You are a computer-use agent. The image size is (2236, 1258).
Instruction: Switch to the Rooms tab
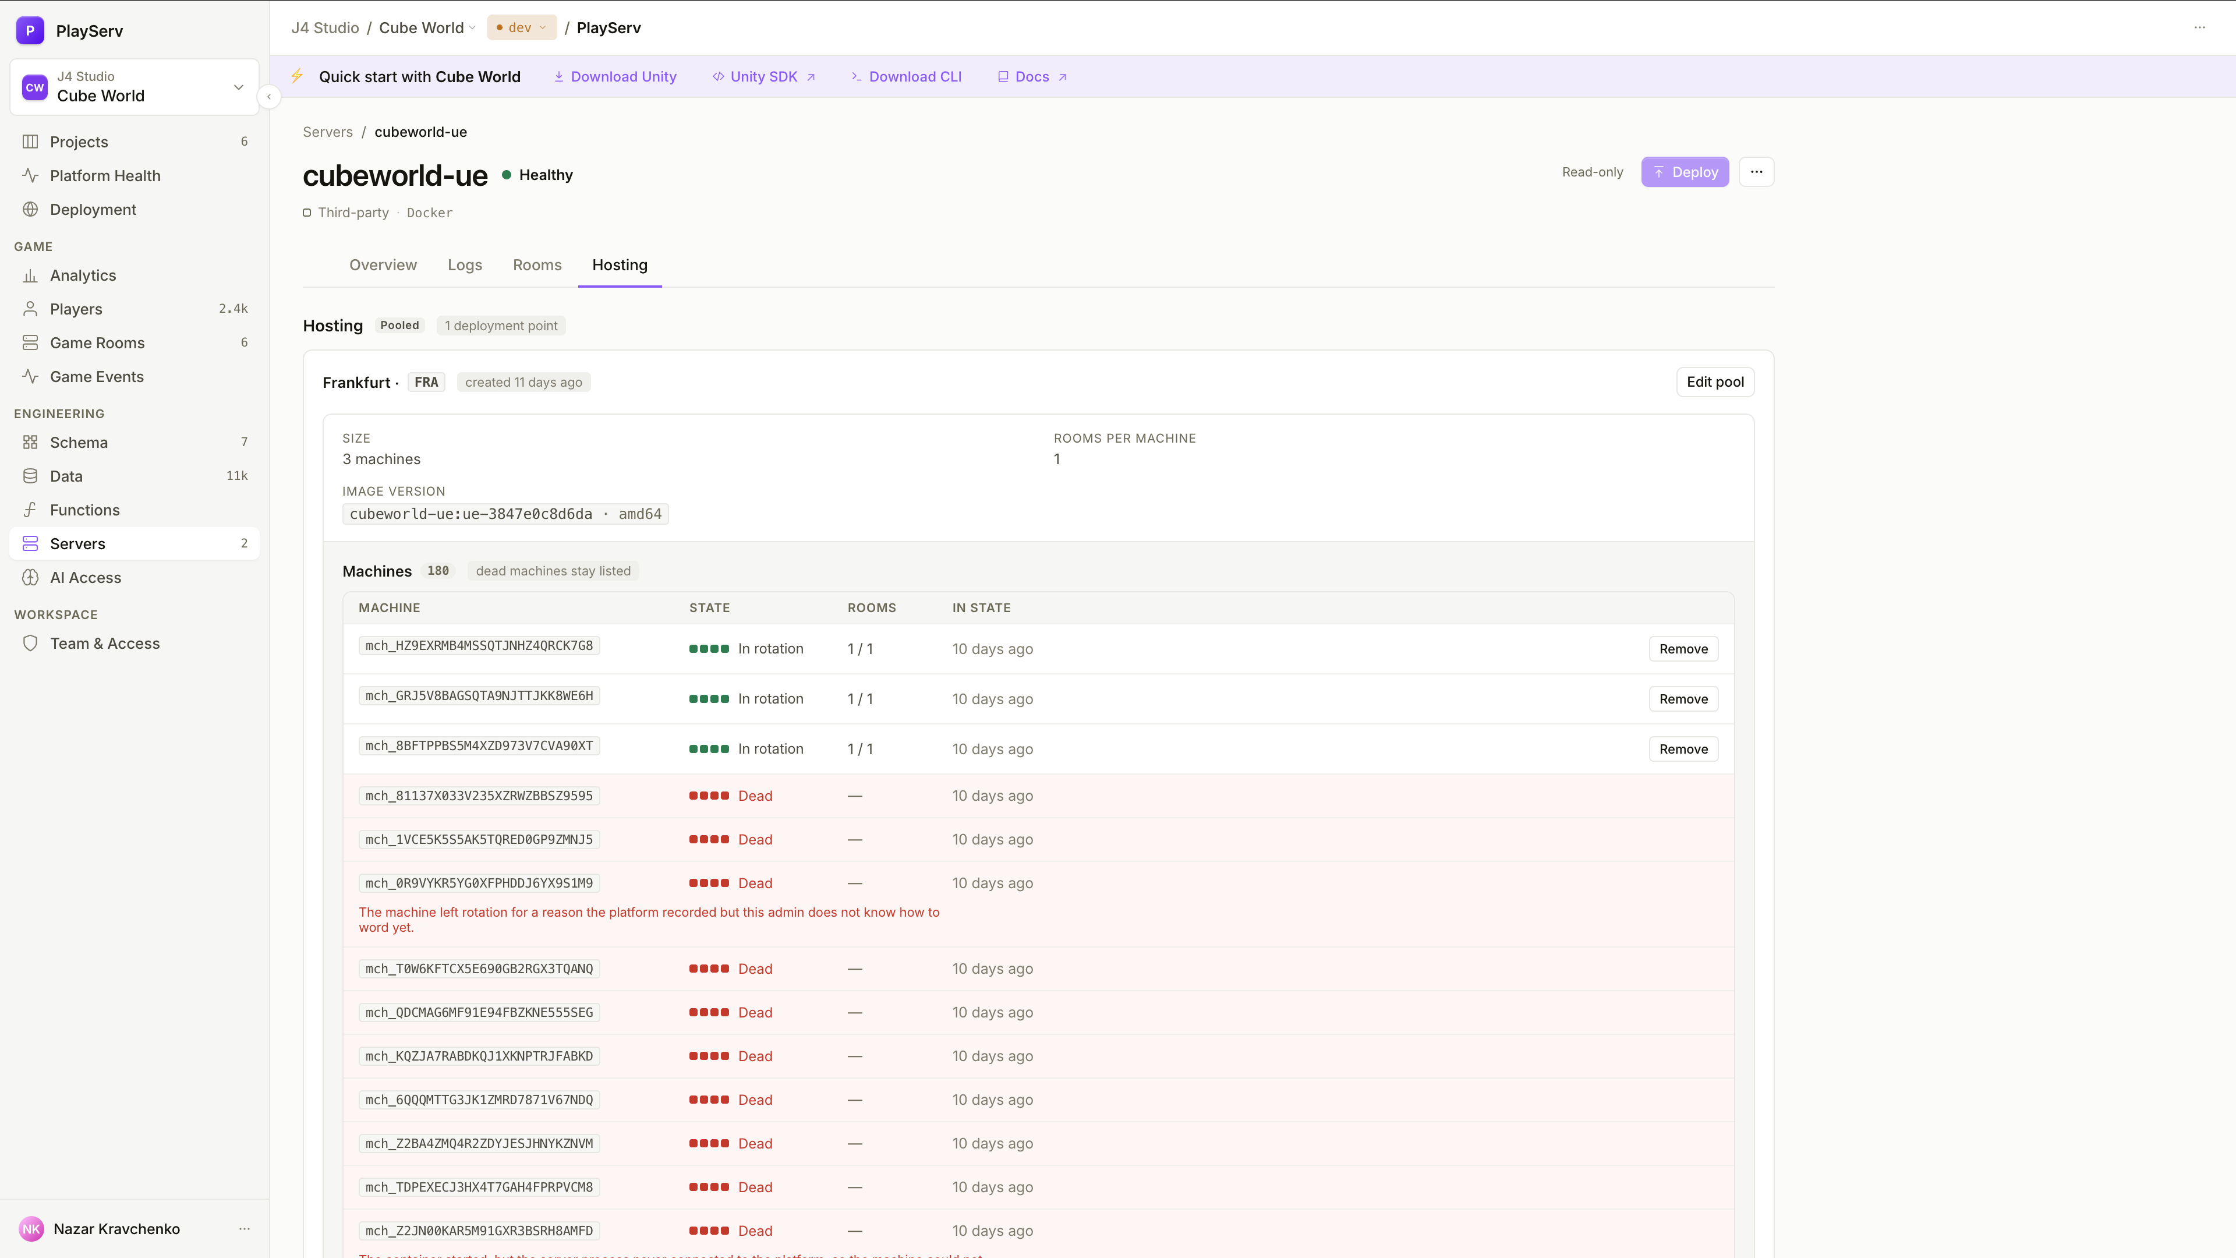click(536, 265)
